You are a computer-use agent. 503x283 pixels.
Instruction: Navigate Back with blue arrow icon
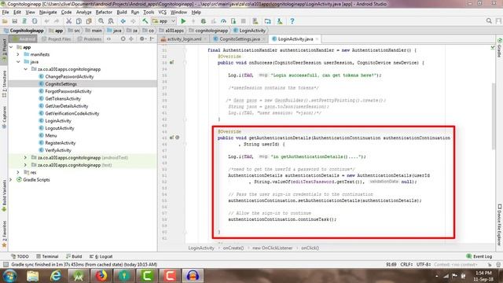tap(123, 21)
